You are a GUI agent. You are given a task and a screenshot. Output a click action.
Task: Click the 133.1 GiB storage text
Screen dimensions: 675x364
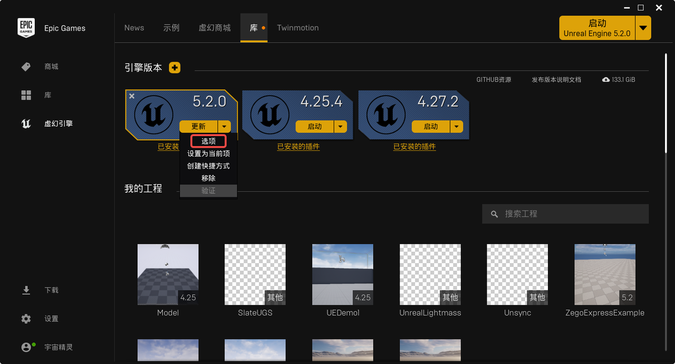(x=623, y=80)
